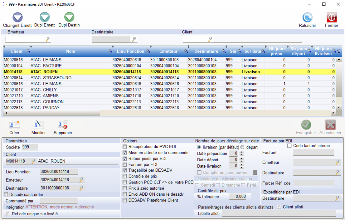Click the Dupl Emett icon
The width and height of the screenshot is (345, 220).
[x=44, y=18]
